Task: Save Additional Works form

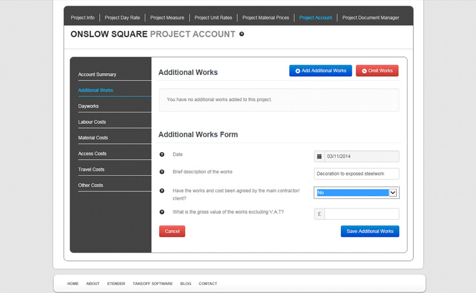Action: pyautogui.click(x=369, y=231)
